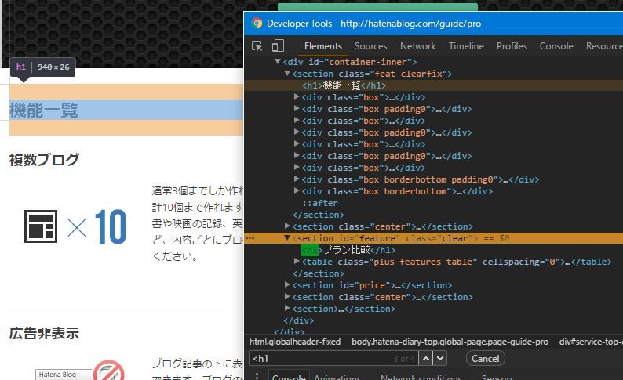The height and width of the screenshot is (380, 623).
Task: Open the Elements tab
Action: point(323,46)
